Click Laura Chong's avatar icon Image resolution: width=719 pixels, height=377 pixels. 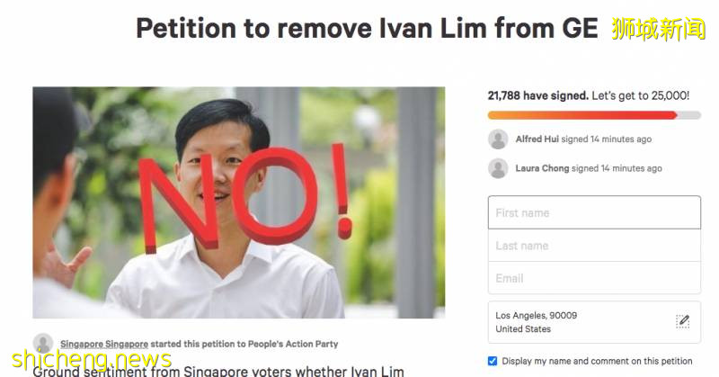tap(498, 168)
